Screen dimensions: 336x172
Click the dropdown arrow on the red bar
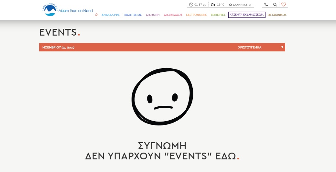[282, 47]
